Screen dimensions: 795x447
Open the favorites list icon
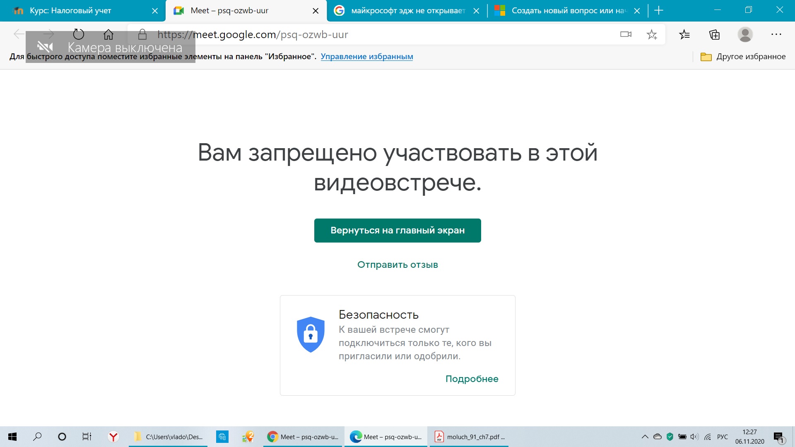point(684,34)
